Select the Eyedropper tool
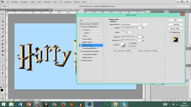 pyautogui.click(x=3, y=32)
